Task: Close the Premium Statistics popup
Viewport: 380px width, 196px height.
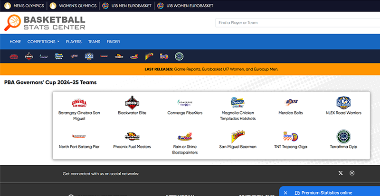Action: pyautogui.click(x=285, y=193)
